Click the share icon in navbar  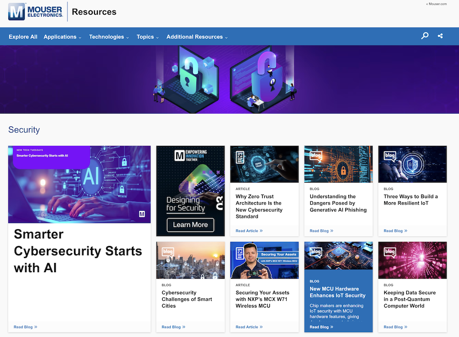tap(440, 36)
